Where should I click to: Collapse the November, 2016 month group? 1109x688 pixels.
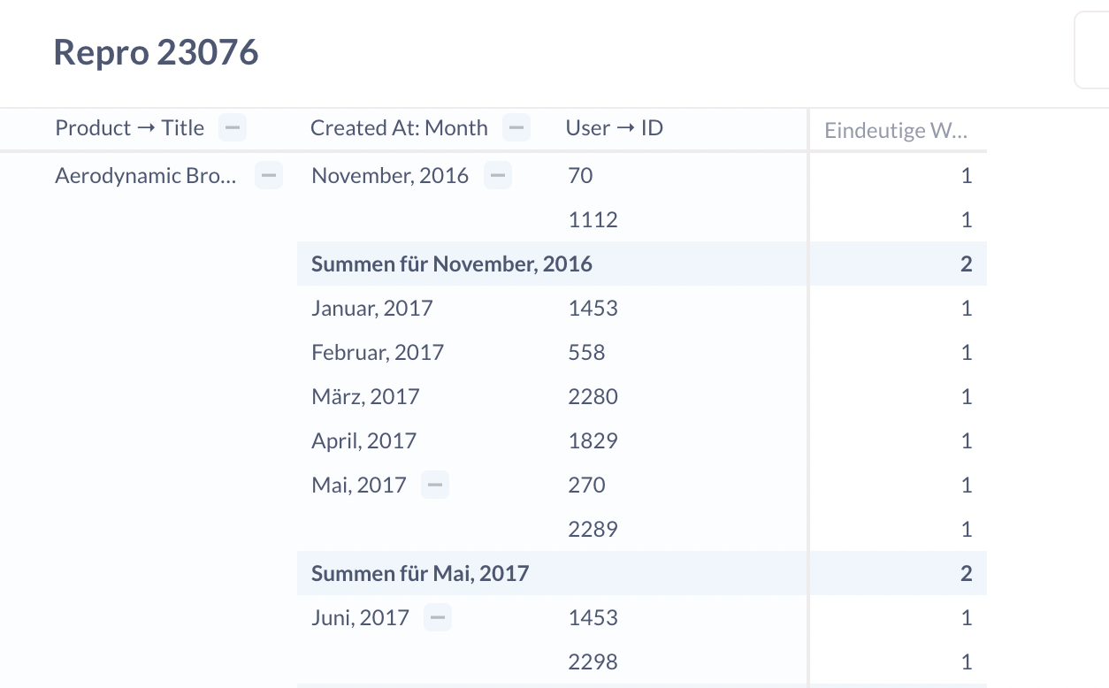coord(497,175)
